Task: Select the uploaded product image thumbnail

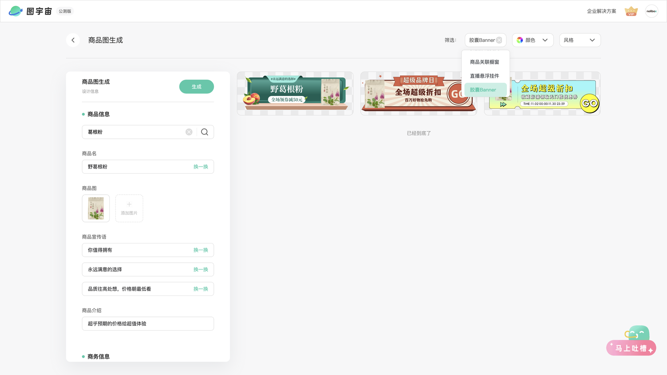Action: 96,208
